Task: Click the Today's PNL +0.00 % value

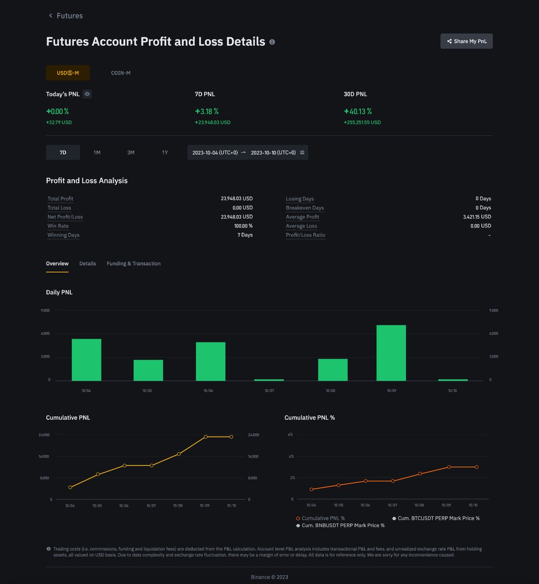Action: (57, 111)
